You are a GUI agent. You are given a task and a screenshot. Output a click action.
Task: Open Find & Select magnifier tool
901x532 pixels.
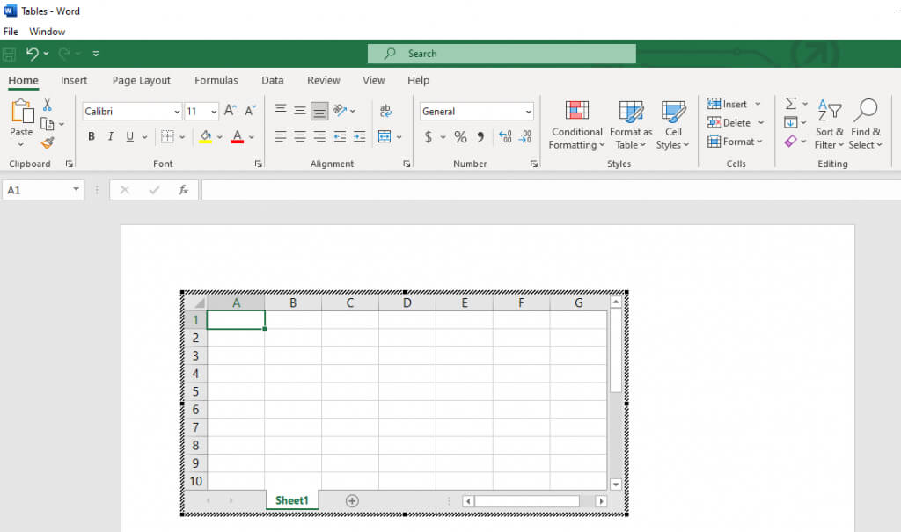(x=865, y=124)
